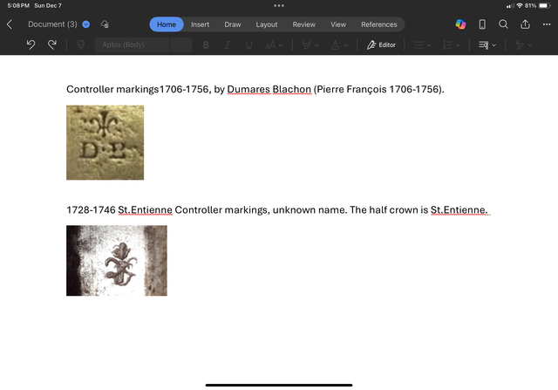The image size is (558, 390).
Task: Expand the font color dropdown arrow
Action: 346,45
